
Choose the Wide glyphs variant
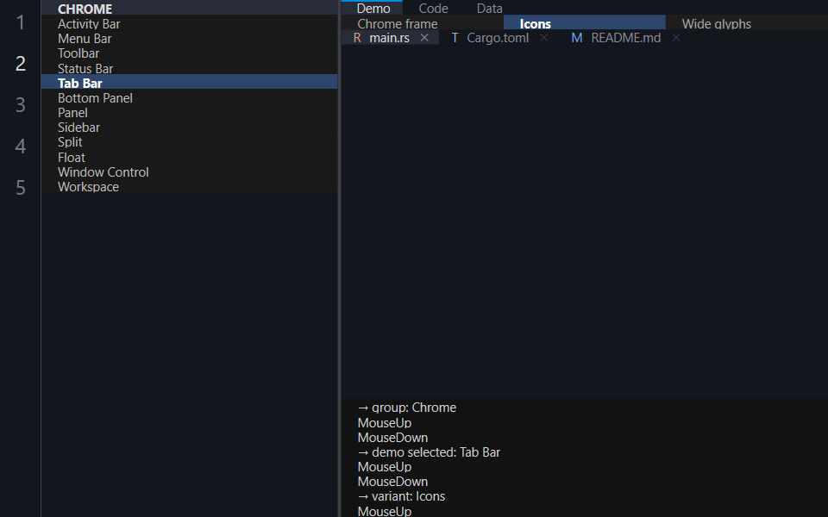[x=747, y=23]
